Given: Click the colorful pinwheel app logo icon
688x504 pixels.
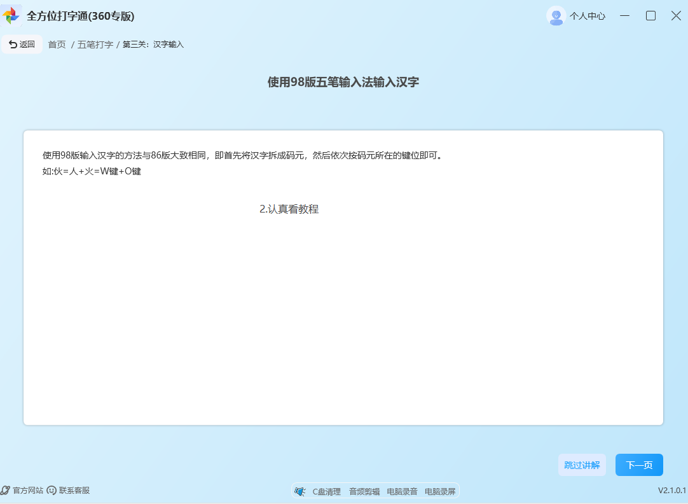Looking at the screenshot, I should [x=12, y=15].
